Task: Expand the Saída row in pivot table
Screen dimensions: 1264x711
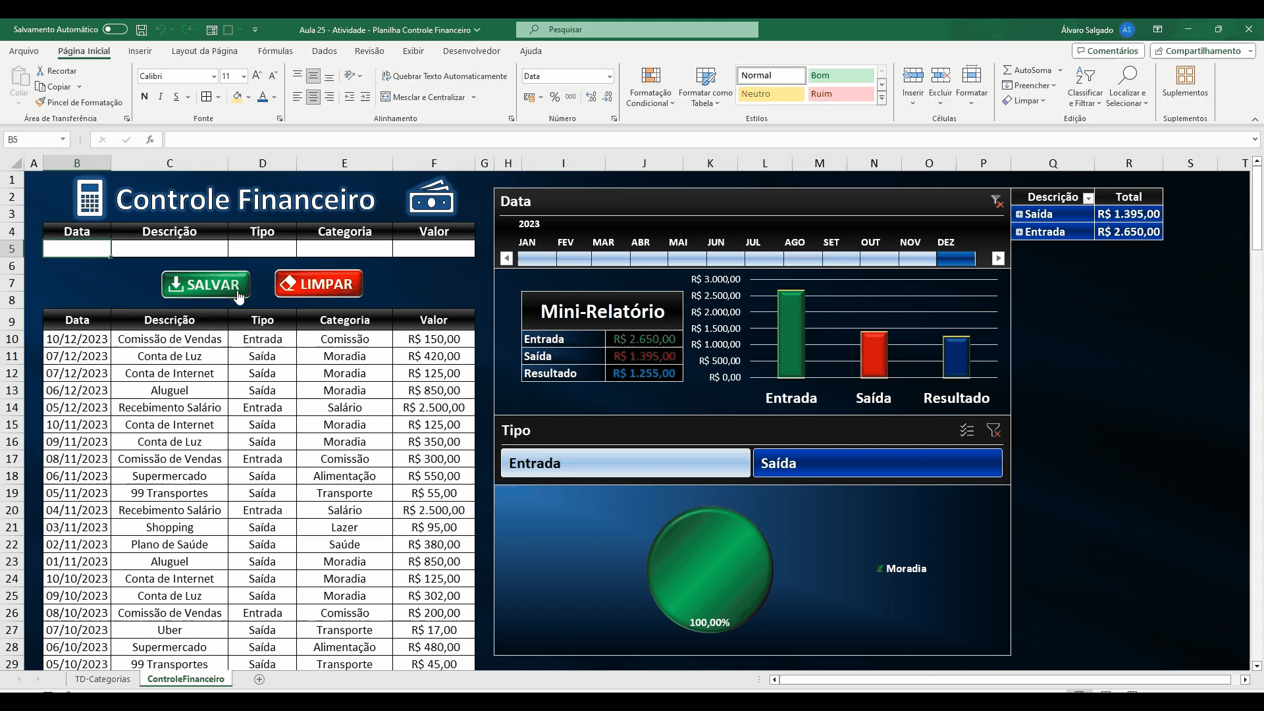Action: click(1019, 214)
